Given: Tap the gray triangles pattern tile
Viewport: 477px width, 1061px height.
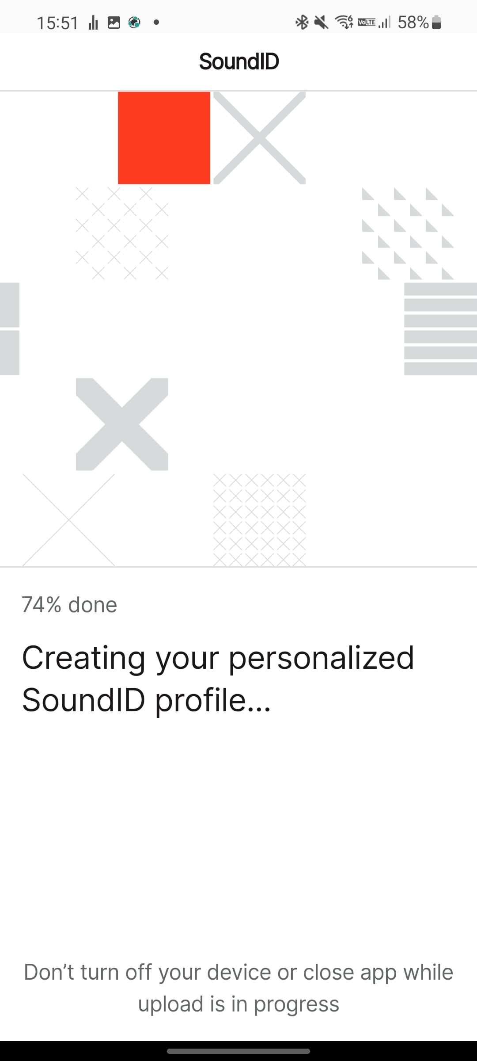Looking at the screenshot, I should (408, 233).
